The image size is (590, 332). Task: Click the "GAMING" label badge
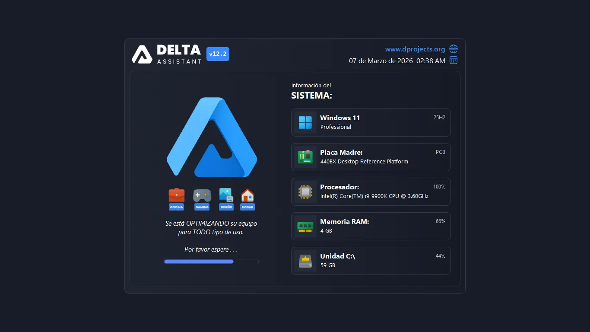click(202, 207)
